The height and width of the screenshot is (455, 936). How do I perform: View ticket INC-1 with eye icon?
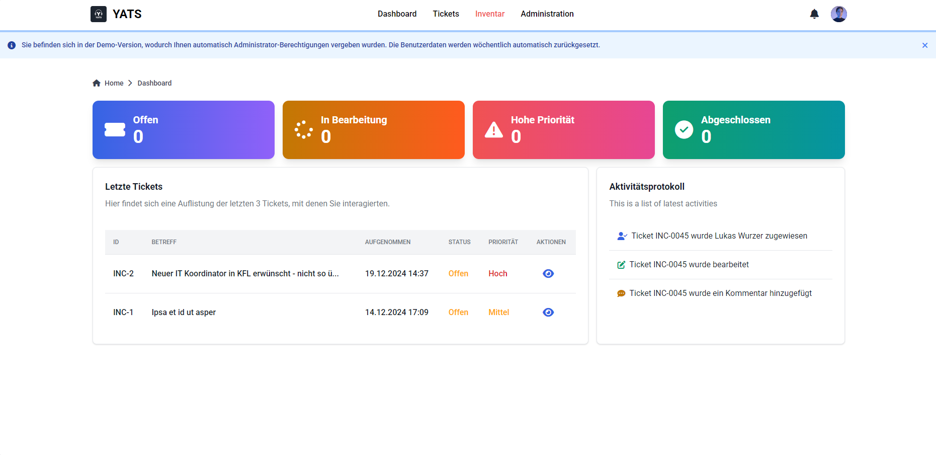pos(548,313)
